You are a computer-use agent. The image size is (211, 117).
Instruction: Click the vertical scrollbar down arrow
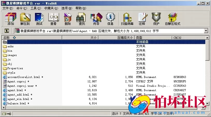[x=207, y=104]
